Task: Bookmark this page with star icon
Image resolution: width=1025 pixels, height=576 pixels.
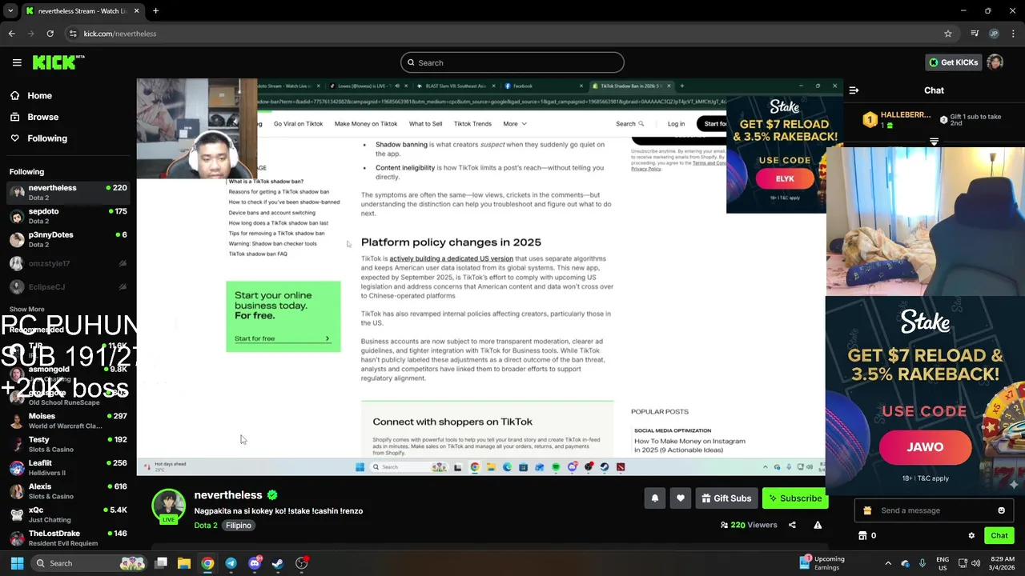Action: 947,34
